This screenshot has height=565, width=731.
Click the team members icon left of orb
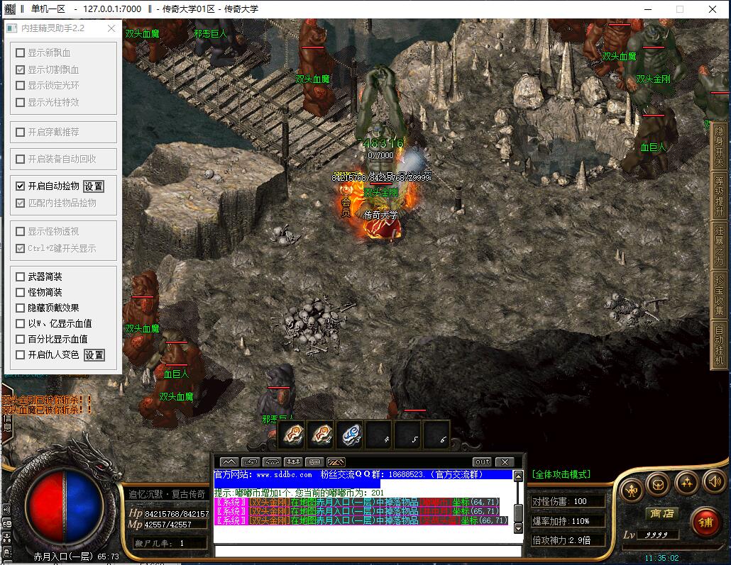[6, 539]
